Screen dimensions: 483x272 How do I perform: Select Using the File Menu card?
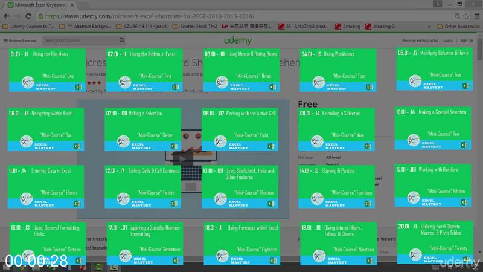tap(47, 70)
